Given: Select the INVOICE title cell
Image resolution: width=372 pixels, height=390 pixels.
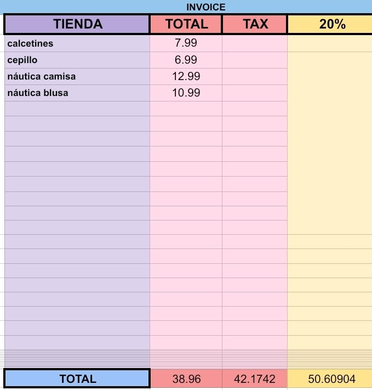Looking at the screenshot, I should point(206,7).
